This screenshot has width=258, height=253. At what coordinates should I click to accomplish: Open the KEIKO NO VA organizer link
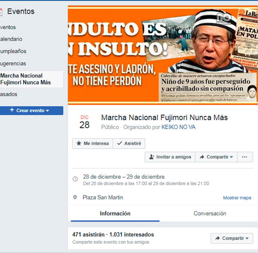178,127
